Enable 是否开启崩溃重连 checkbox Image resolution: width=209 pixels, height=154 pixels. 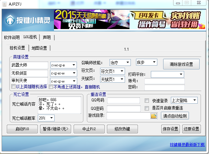point(147,108)
